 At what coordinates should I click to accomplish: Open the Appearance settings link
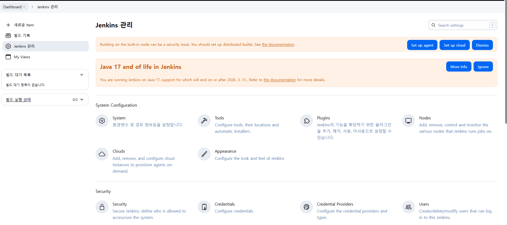point(225,151)
